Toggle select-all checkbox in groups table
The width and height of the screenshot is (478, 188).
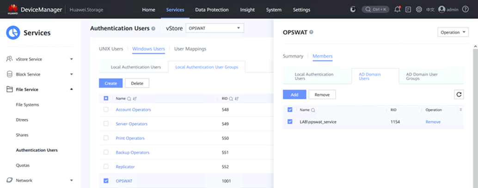[106, 98]
